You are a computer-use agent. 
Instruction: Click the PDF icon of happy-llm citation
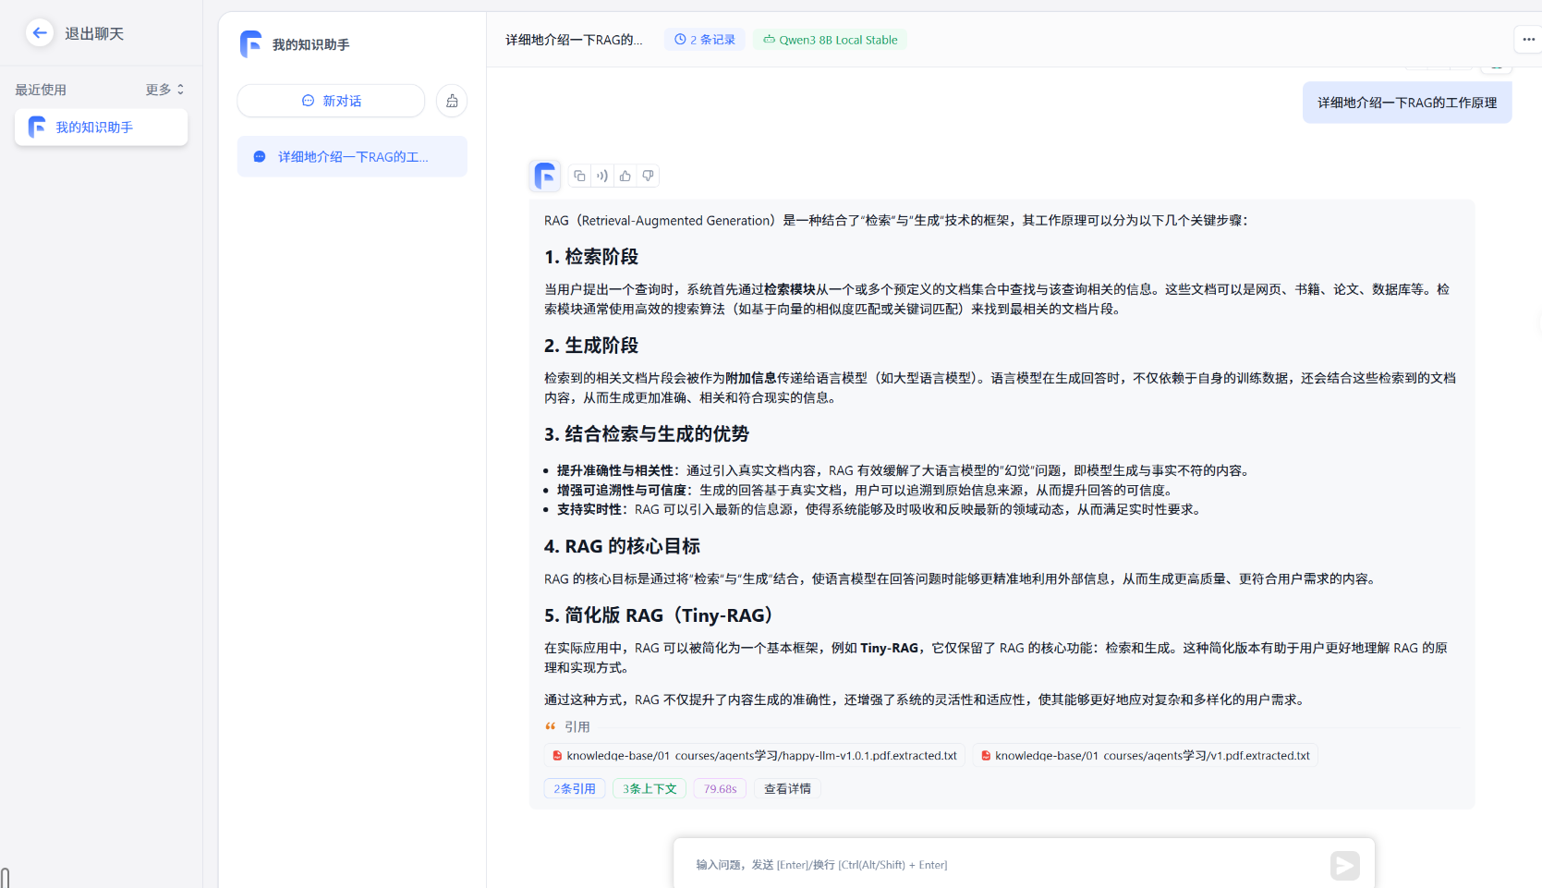pos(557,756)
